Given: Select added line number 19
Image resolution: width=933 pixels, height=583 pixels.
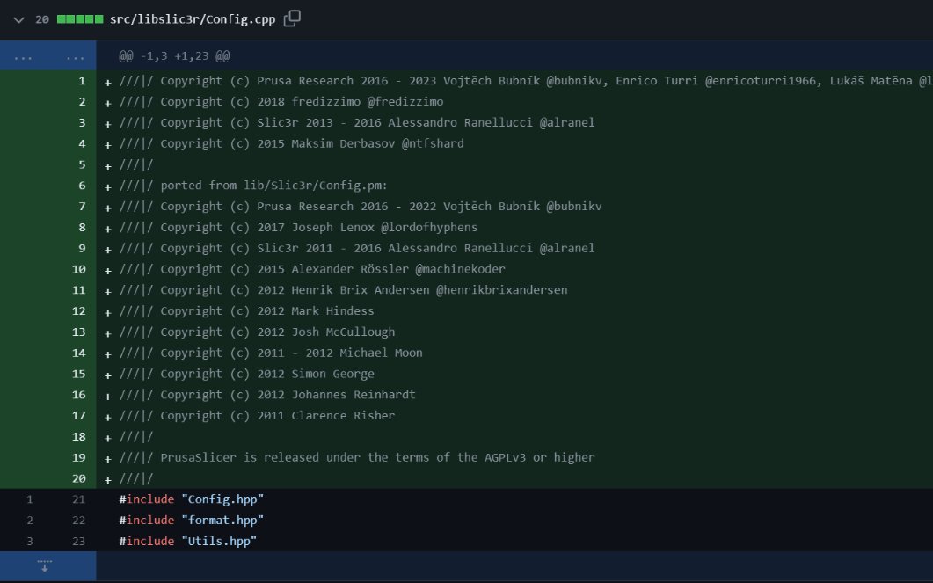Looking at the screenshot, I should click(78, 457).
